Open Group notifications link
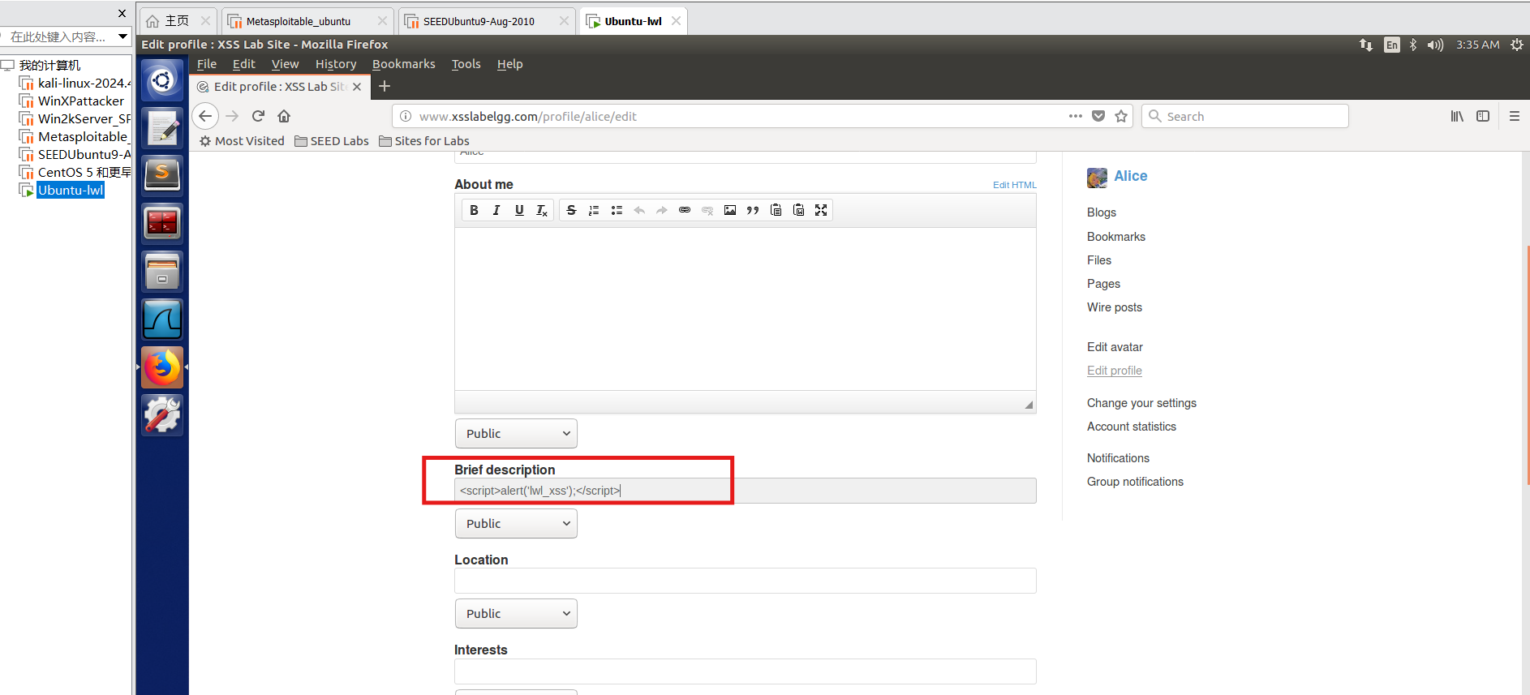The width and height of the screenshot is (1530, 695). point(1135,482)
